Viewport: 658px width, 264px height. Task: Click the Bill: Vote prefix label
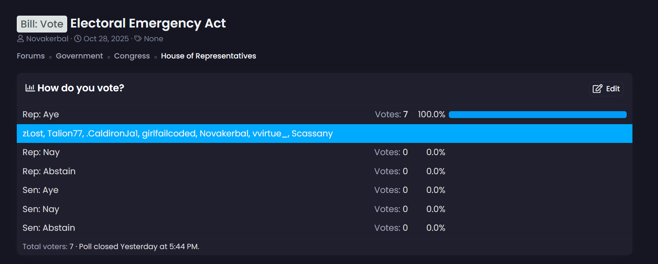tap(42, 24)
